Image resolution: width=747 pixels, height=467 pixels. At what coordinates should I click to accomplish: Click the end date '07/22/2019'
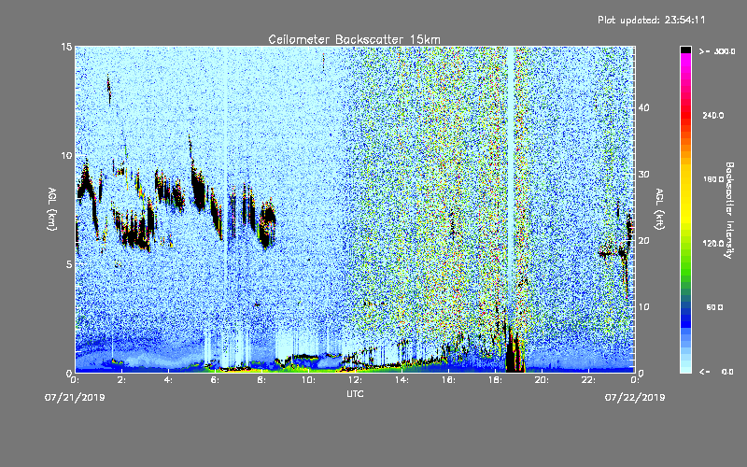(x=635, y=398)
